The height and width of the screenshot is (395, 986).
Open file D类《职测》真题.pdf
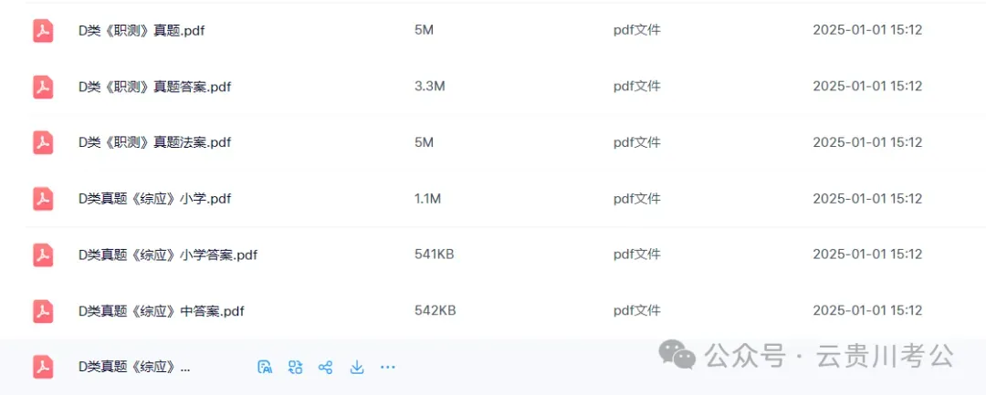click(x=142, y=30)
